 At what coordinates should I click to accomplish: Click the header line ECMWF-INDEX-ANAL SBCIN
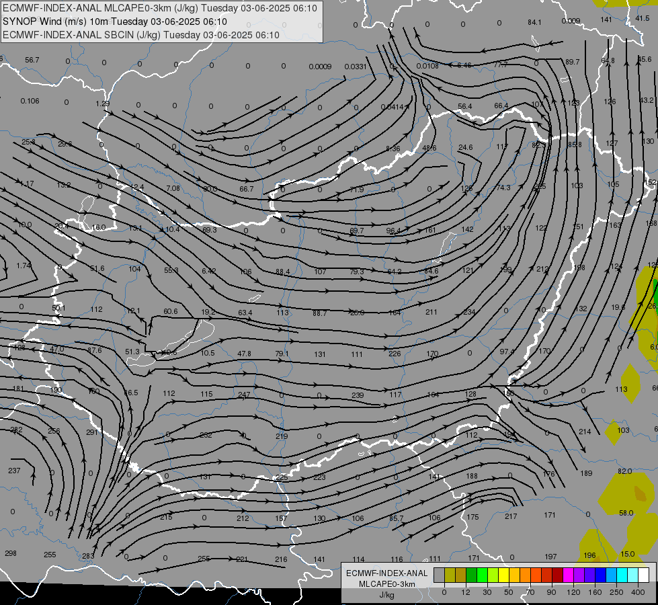point(141,35)
